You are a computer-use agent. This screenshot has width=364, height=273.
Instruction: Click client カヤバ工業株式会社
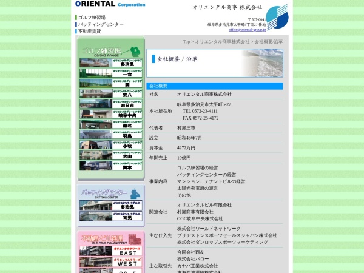[198, 266]
